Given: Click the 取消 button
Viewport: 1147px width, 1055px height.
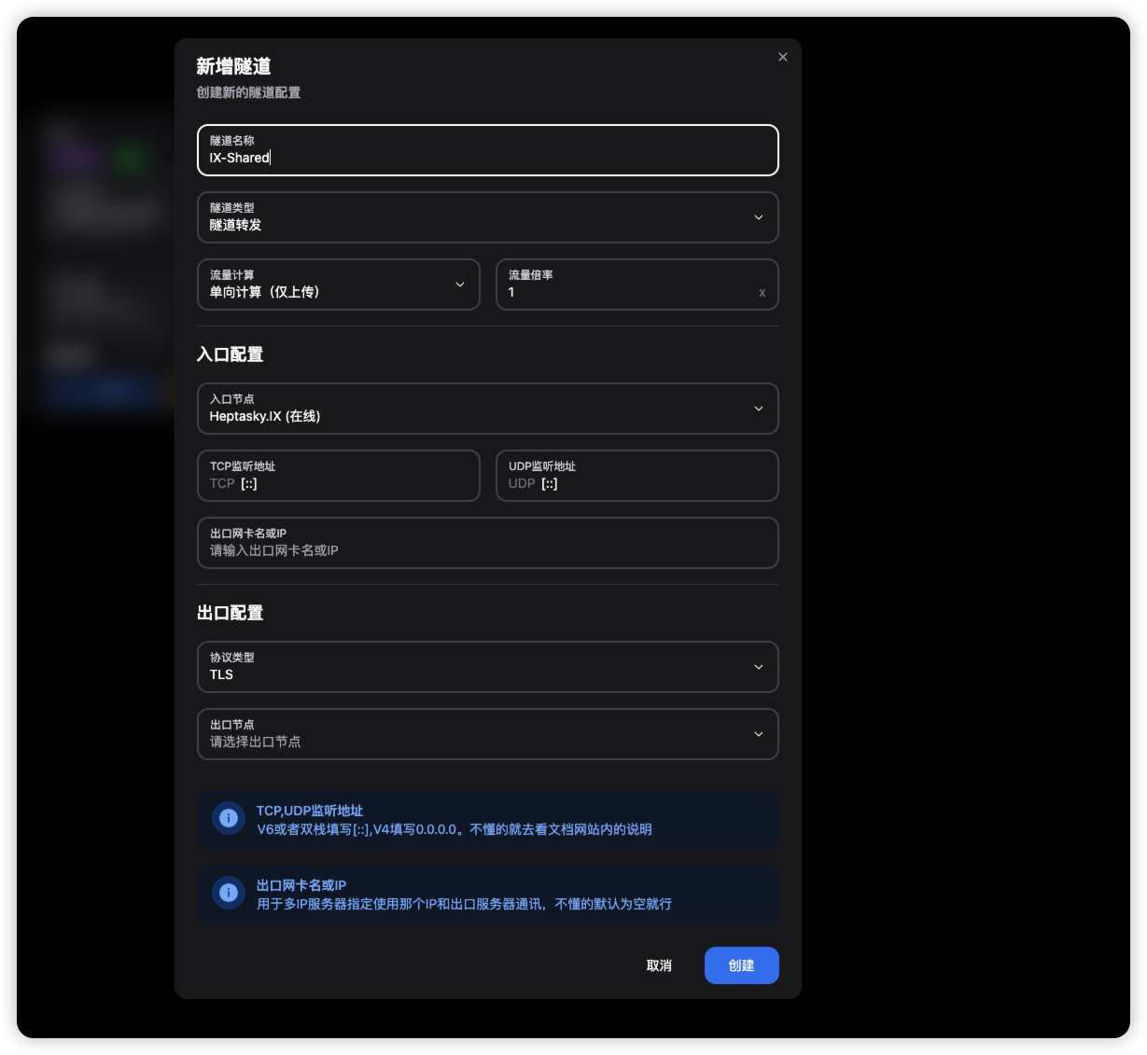Looking at the screenshot, I should (659, 965).
